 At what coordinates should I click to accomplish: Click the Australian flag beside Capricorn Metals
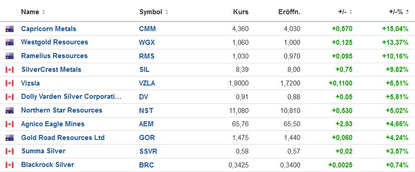pos(10,29)
